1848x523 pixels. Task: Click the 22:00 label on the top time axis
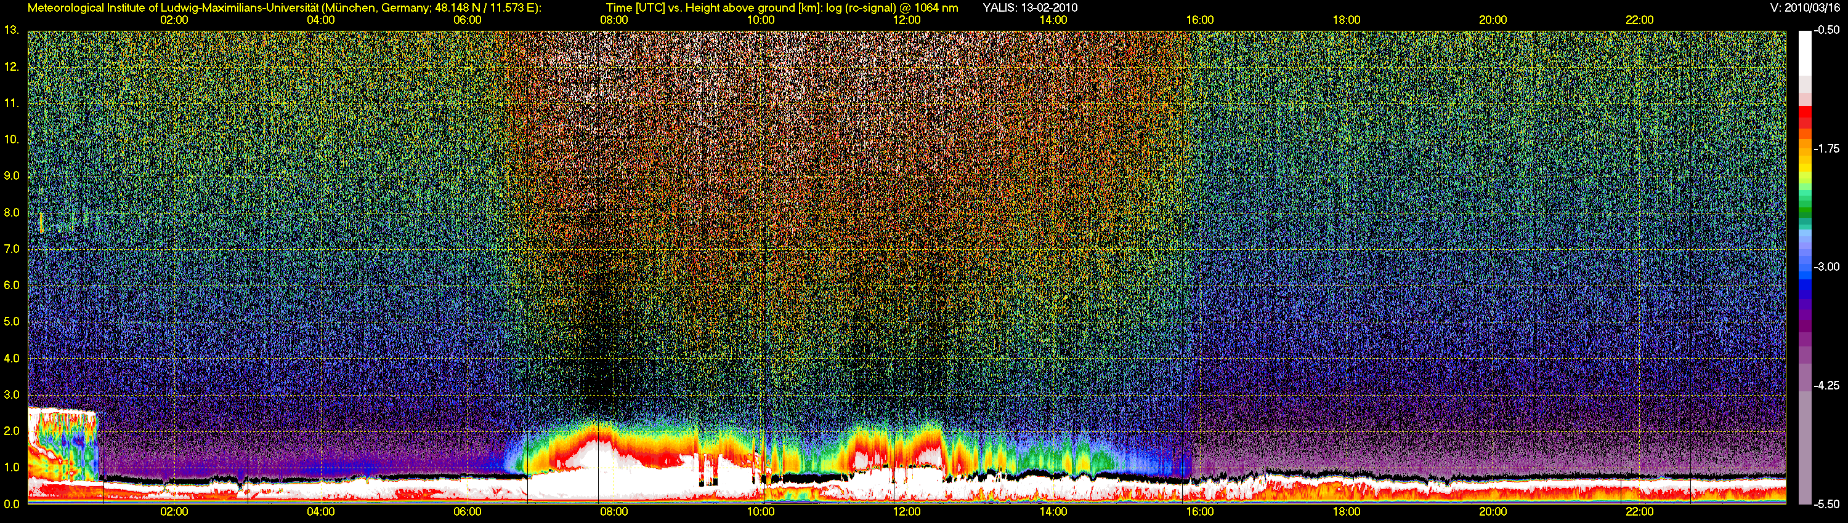(1639, 20)
